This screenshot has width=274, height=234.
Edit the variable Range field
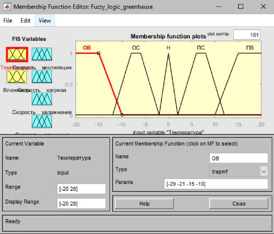click(x=81, y=189)
